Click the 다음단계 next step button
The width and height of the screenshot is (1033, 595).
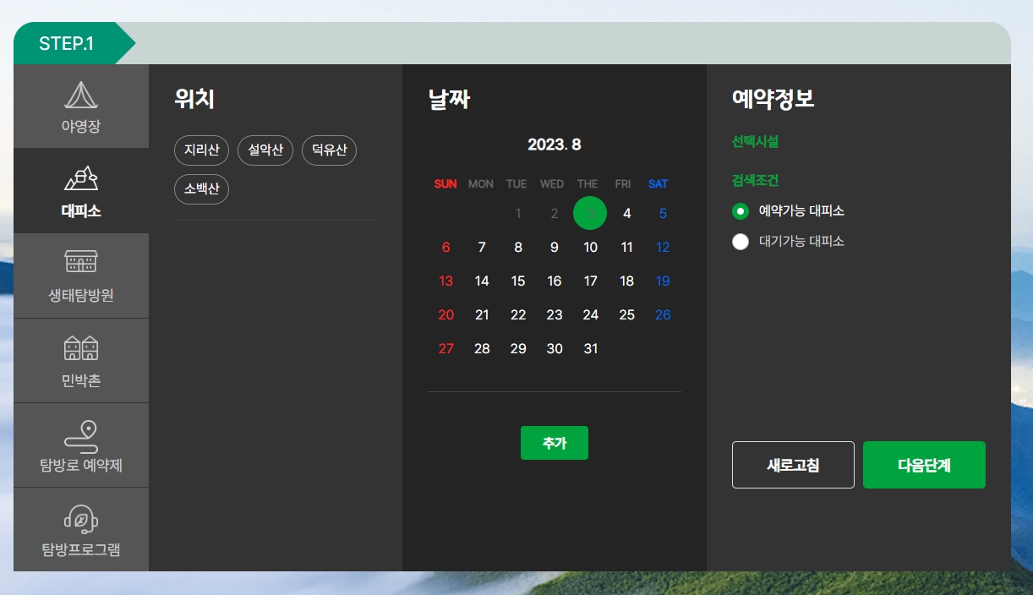[x=924, y=464]
